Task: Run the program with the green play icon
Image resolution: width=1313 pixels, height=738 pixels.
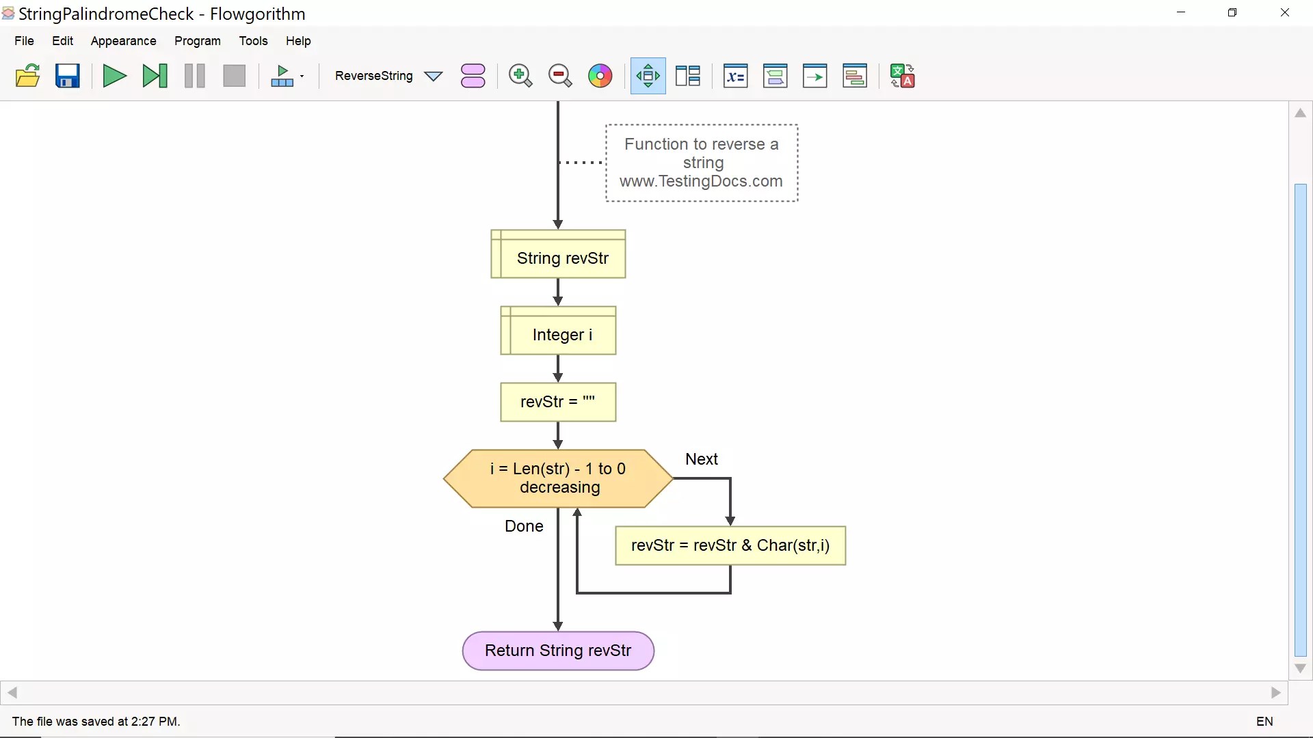Action: point(114,76)
